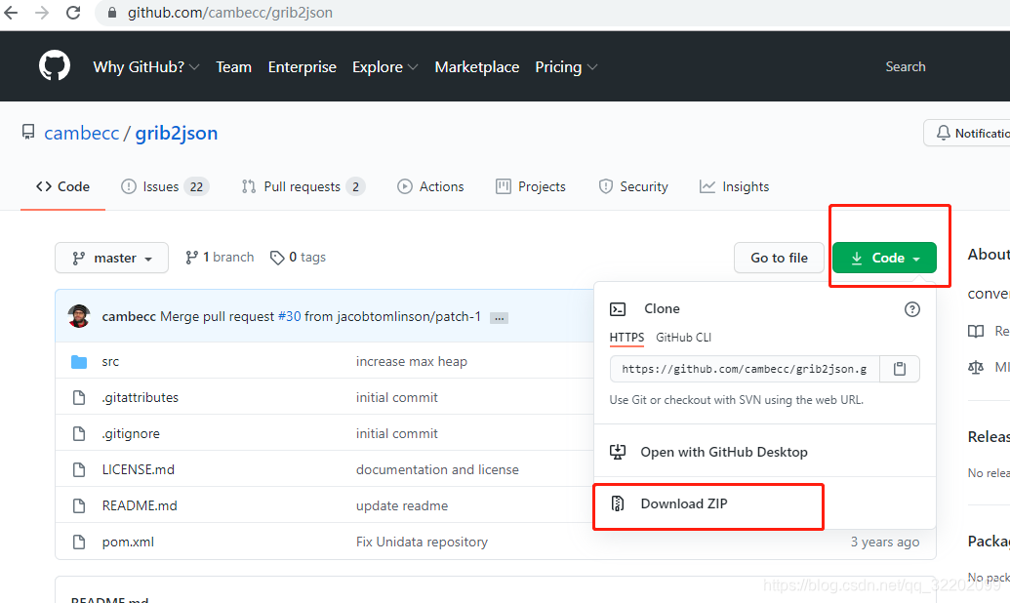Screen dimensions: 1010x603
Task: Click file icon beside README.md
Action: click(x=79, y=505)
